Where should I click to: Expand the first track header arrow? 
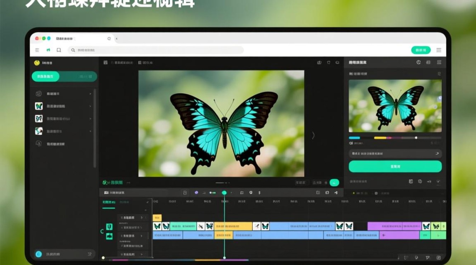[x=142, y=218]
